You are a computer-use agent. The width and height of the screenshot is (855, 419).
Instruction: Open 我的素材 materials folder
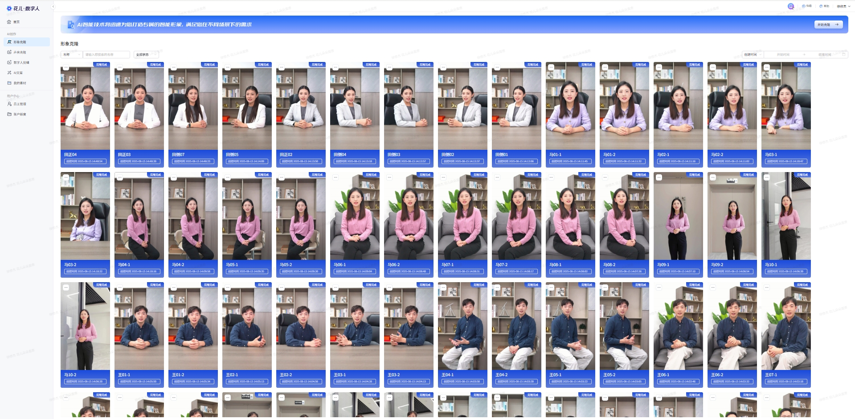point(20,83)
